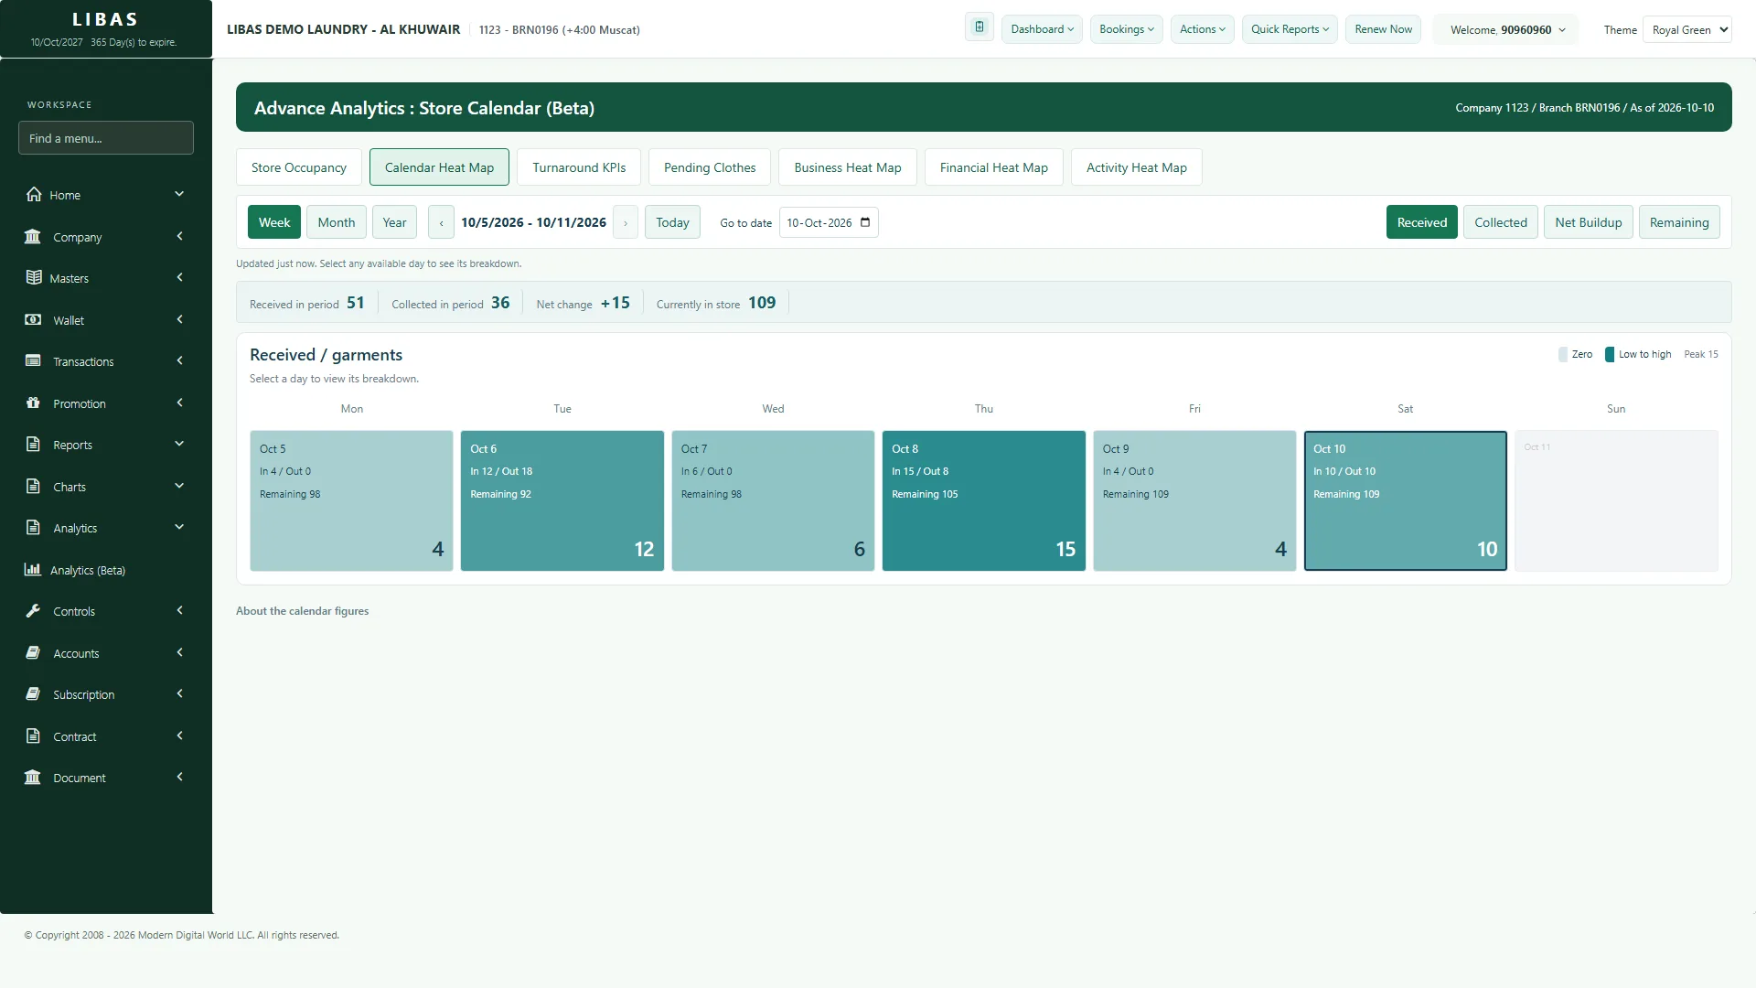Click the Analytics (Beta) bar chart icon

33,569
